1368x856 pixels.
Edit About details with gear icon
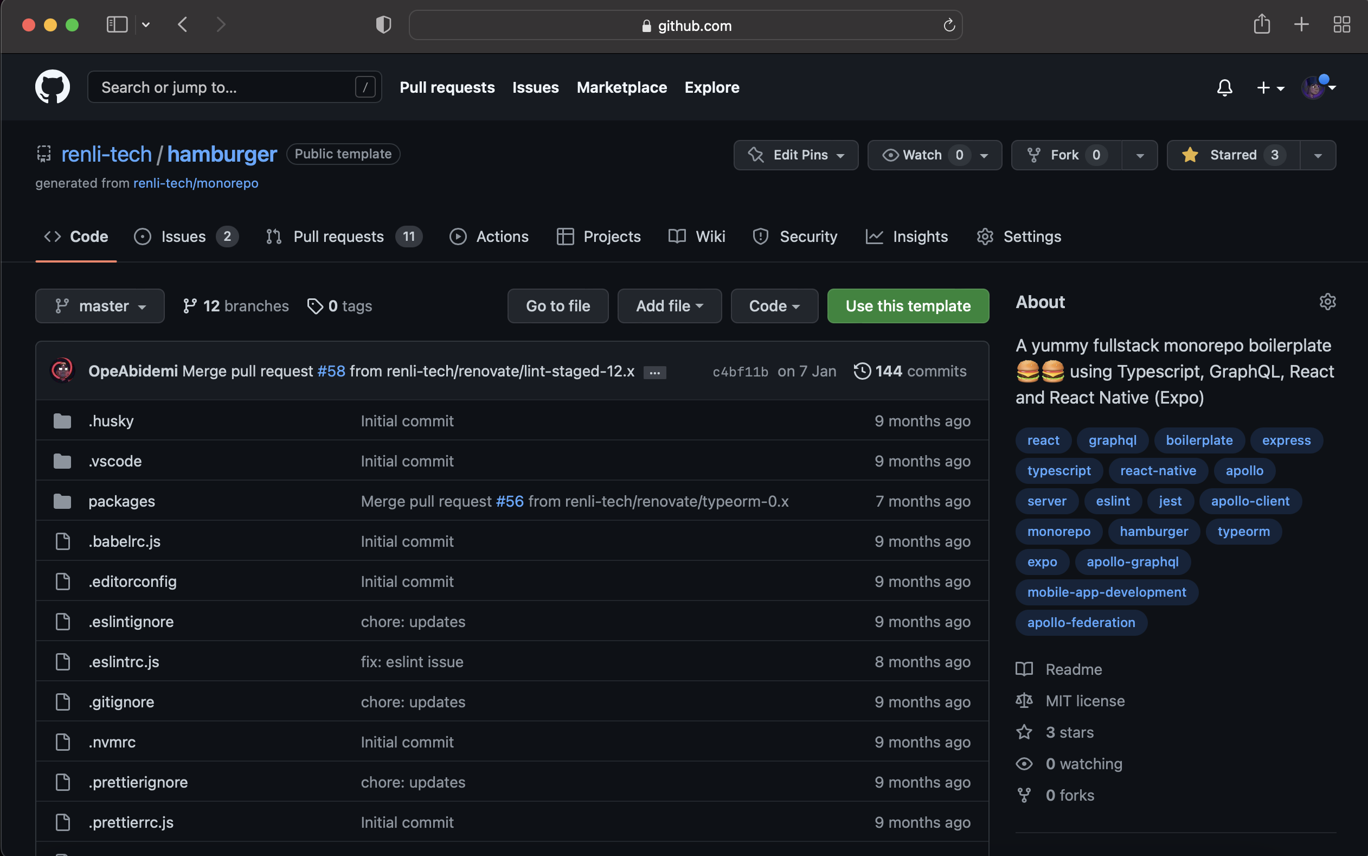pyautogui.click(x=1327, y=302)
